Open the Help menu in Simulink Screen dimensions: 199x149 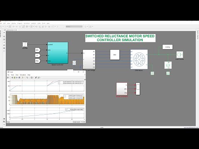[x=48, y=23]
